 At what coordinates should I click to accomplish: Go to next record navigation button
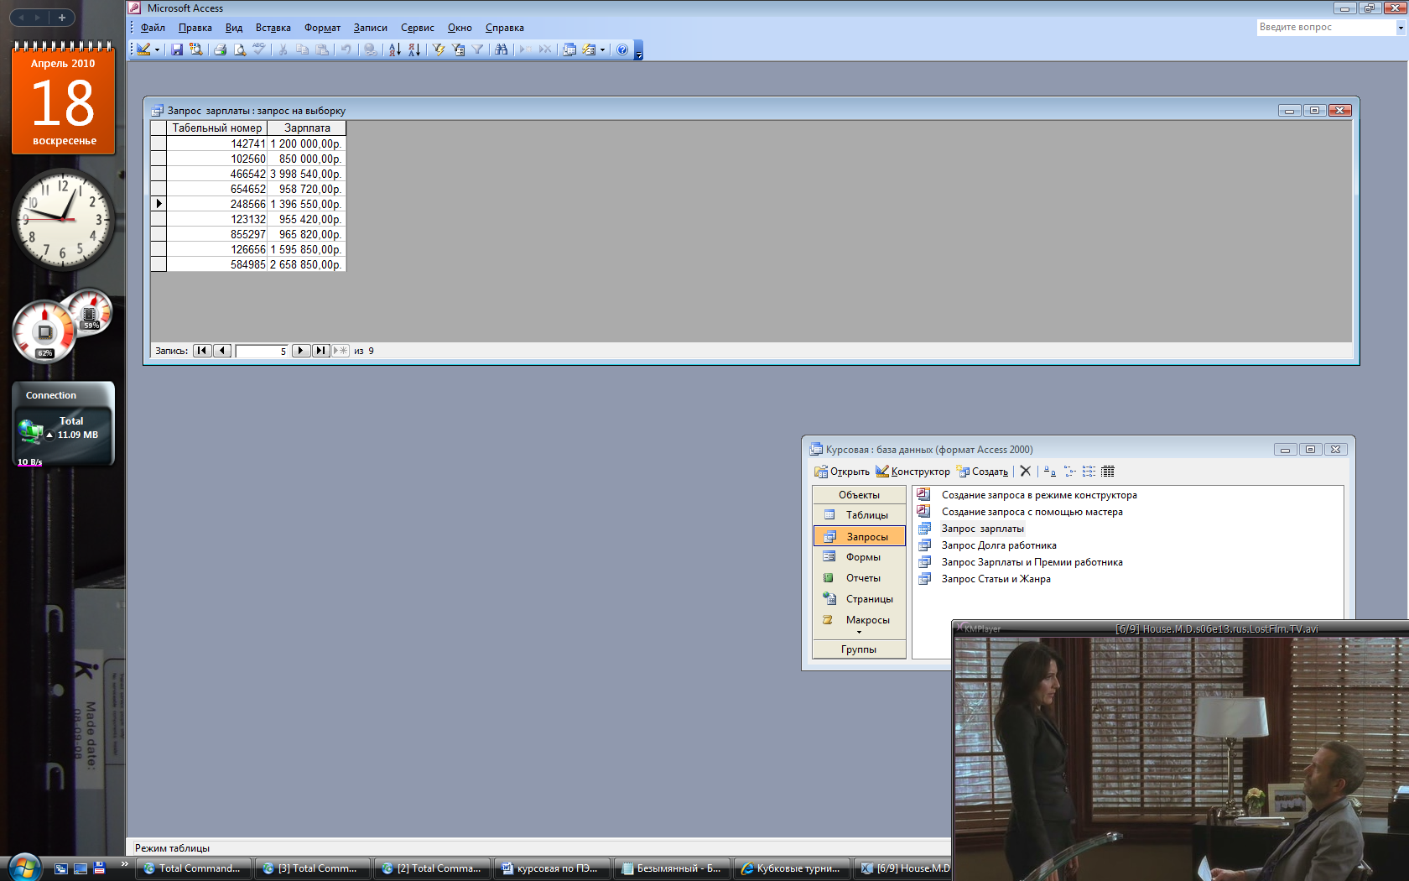pos(301,351)
